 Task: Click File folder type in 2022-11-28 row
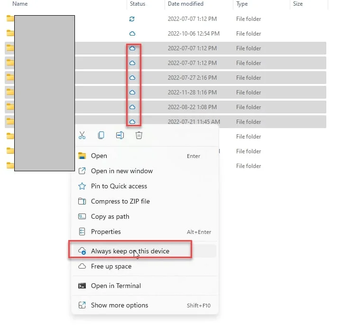tap(249, 93)
